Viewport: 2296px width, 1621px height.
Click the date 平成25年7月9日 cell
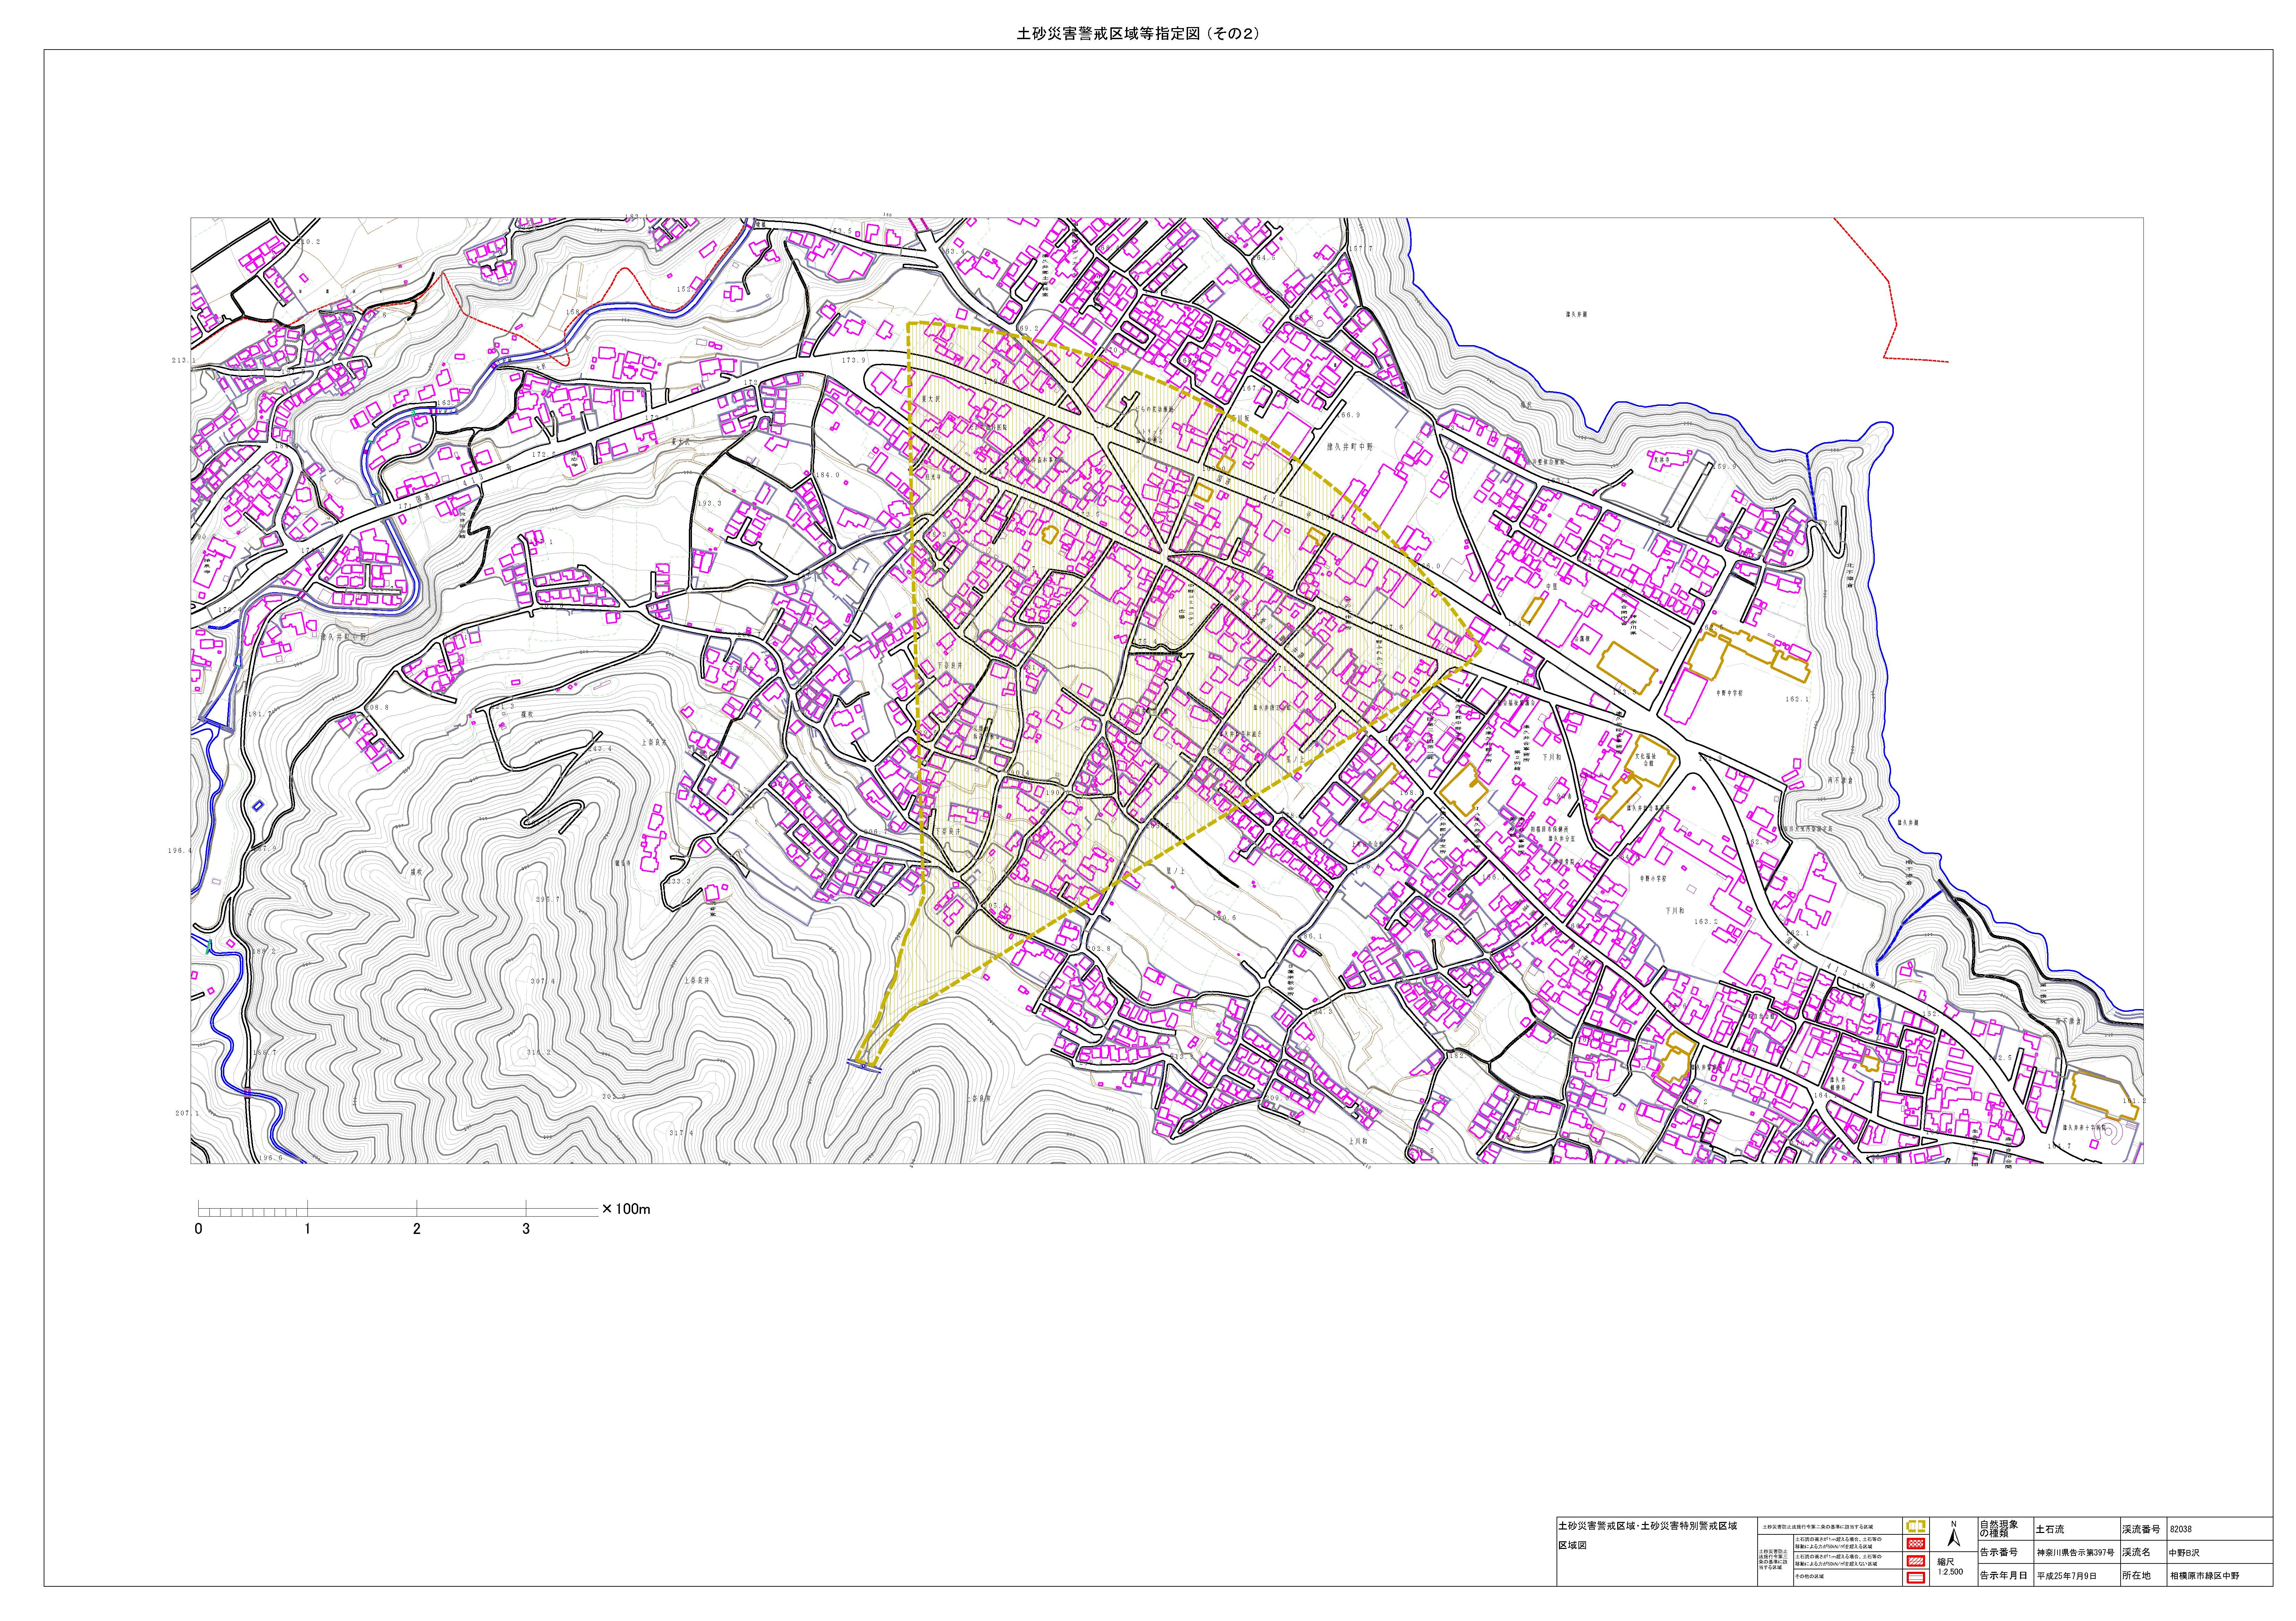tap(2067, 1576)
